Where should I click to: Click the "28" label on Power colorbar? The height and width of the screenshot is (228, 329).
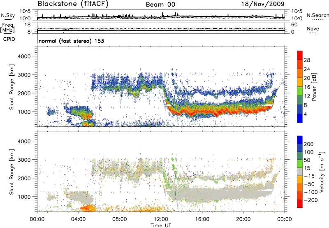click(x=307, y=60)
